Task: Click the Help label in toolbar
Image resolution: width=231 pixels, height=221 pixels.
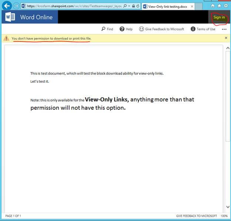Action: [129, 29]
